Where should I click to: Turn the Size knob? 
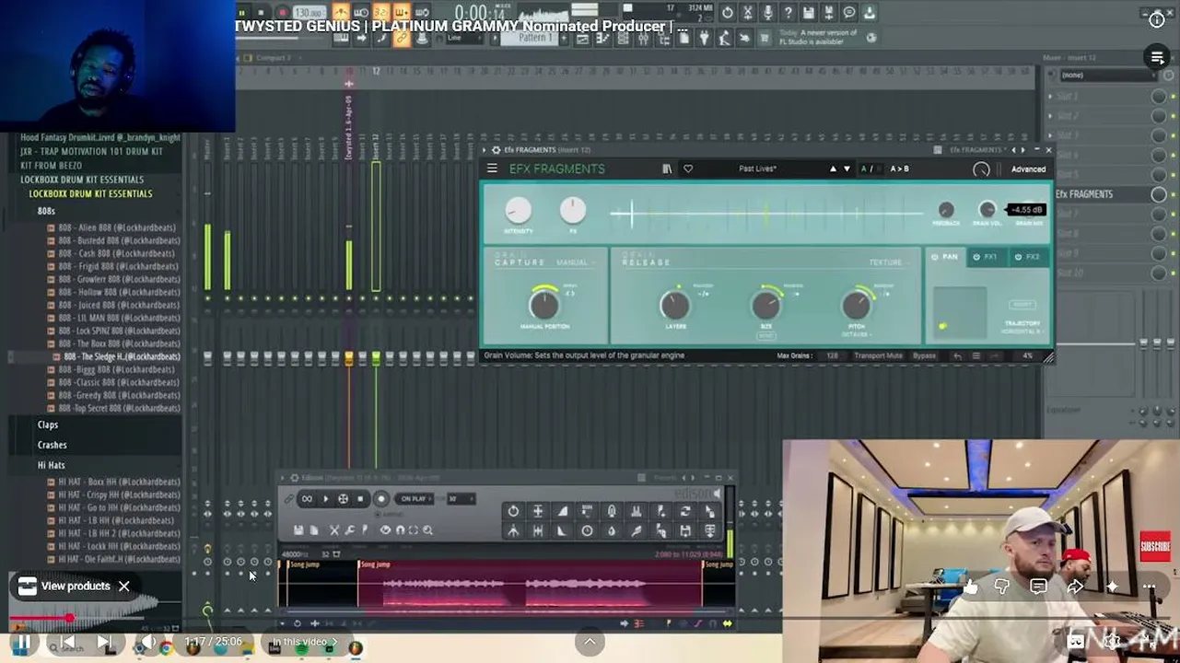tap(765, 304)
